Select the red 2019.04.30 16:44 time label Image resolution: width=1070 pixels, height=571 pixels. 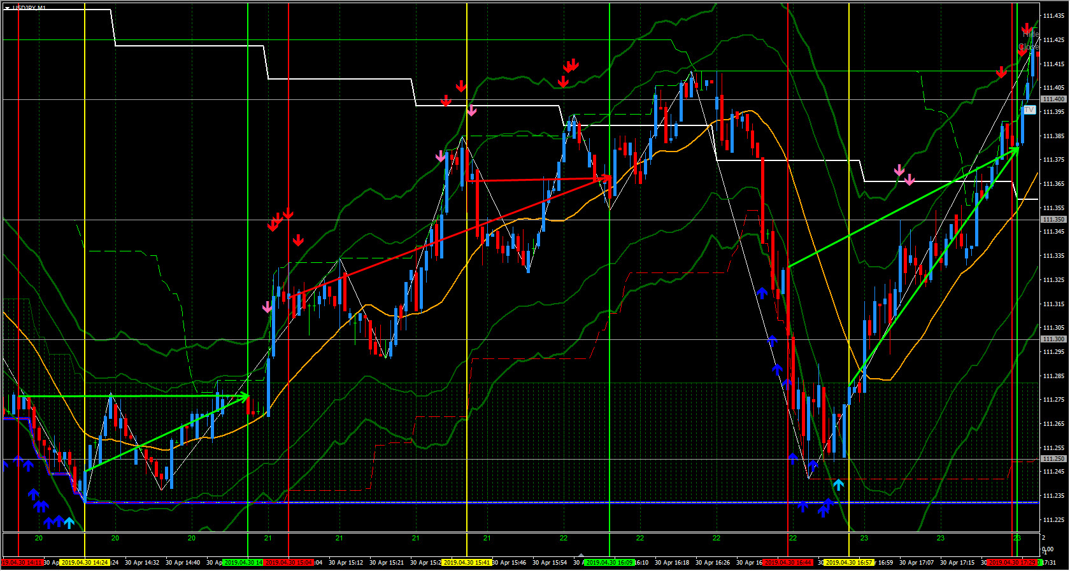(x=788, y=563)
